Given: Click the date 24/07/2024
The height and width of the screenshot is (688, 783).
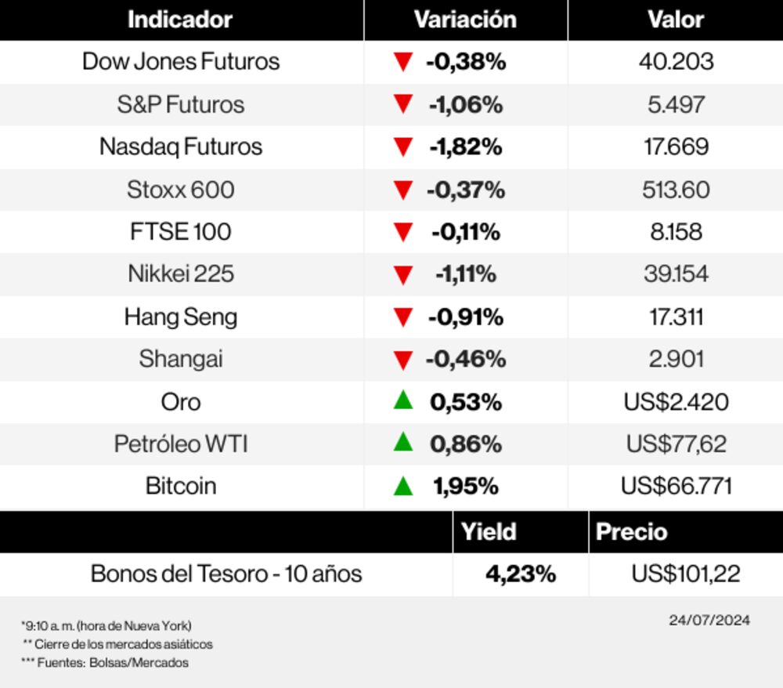Looking at the screenshot, I should [709, 621].
